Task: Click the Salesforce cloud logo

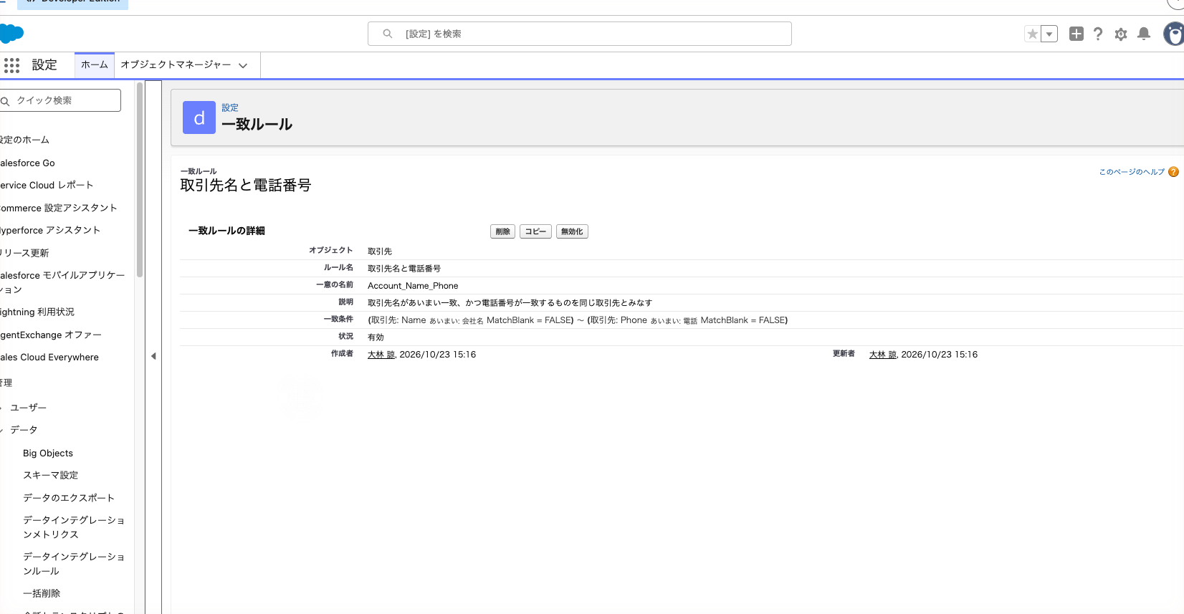Action: [11, 34]
